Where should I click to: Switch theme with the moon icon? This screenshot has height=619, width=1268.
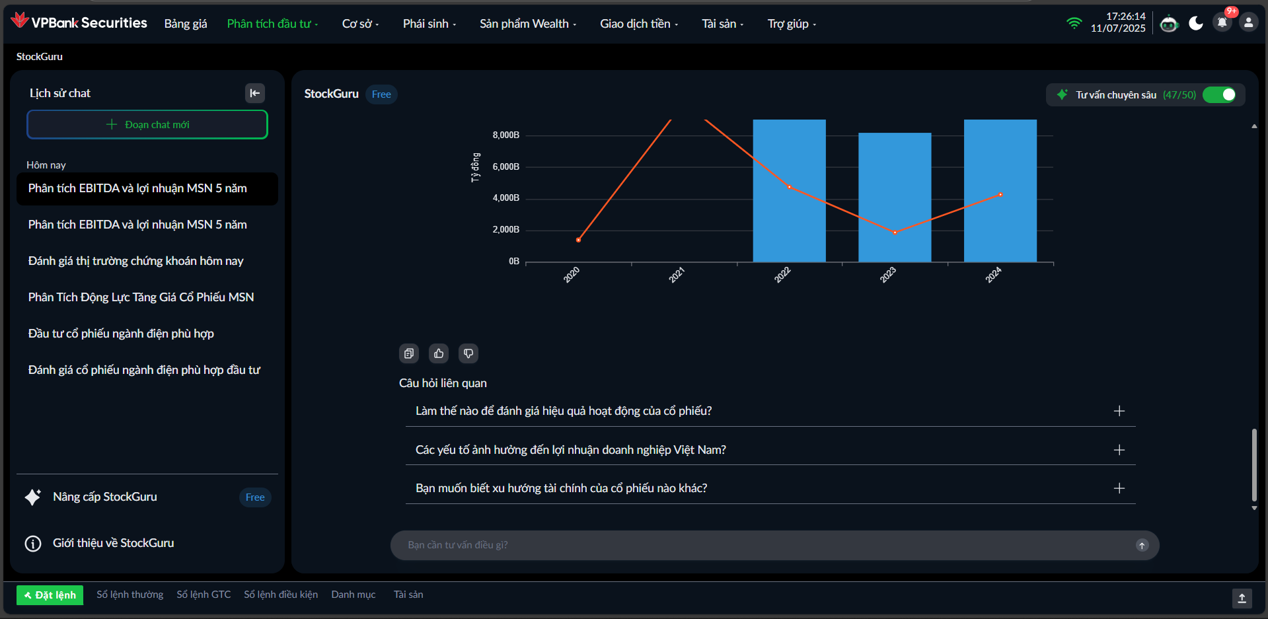(1196, 24)
